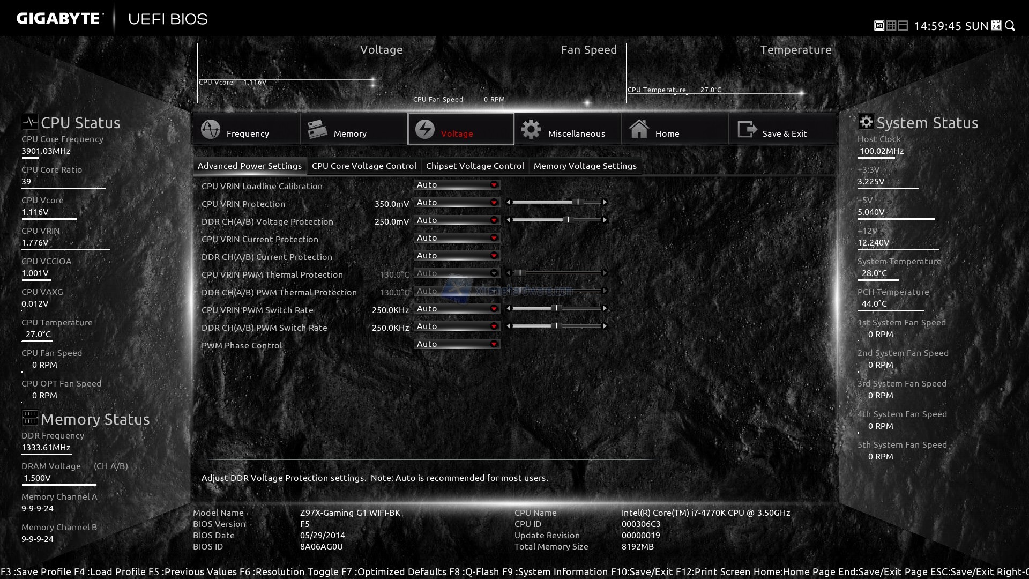Open the calendar date icon
The height and width of the screenshot is (579, 1029).
pyautogui.click(x=996, y=26)
